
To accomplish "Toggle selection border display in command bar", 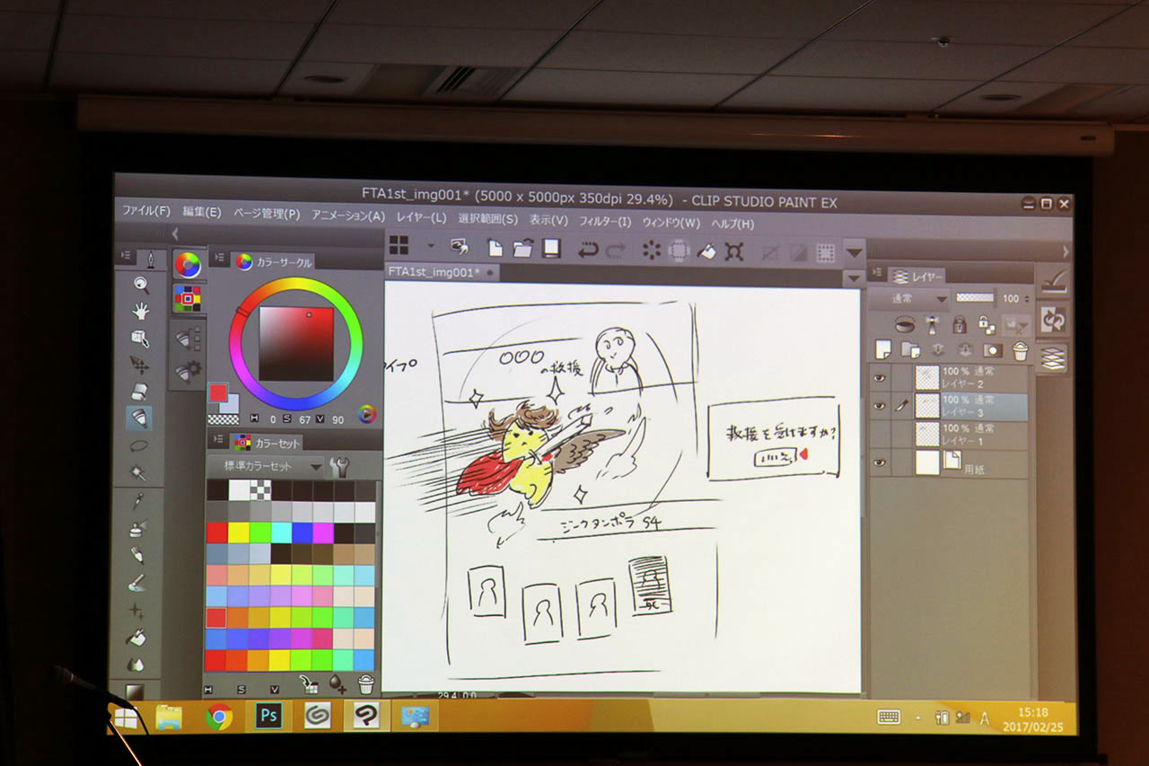I will pyautogui.click(x=825, y=253).
